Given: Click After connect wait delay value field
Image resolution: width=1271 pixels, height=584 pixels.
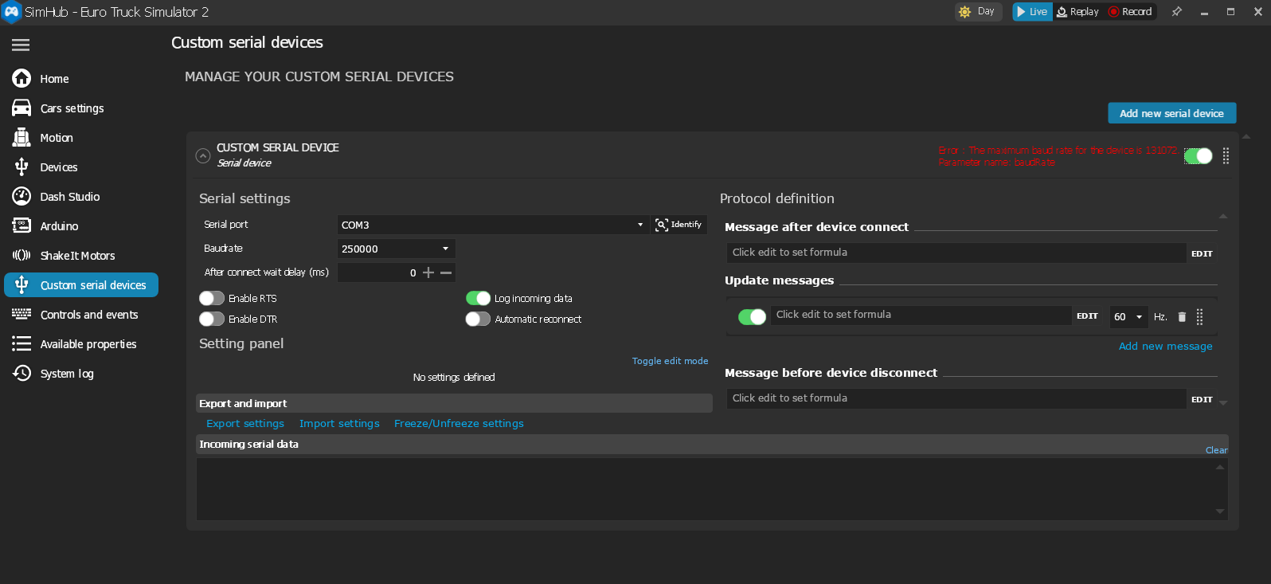Looking at the screenshot, I should (379, 272).
